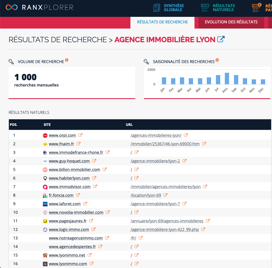
Task: Select Résultats de recherche tab
Action: click(162, 22)
